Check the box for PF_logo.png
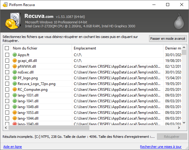The height and width of the screenshot is (150, 189). (7, 78)
